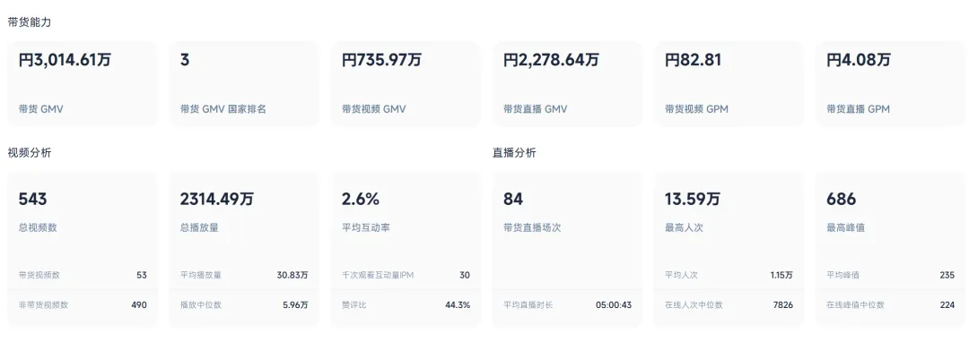Image resolution: width=969 pixels, height=342 pixels.
Task: Select the 千次观看互动量IPM row
Action: click(406, 275)
